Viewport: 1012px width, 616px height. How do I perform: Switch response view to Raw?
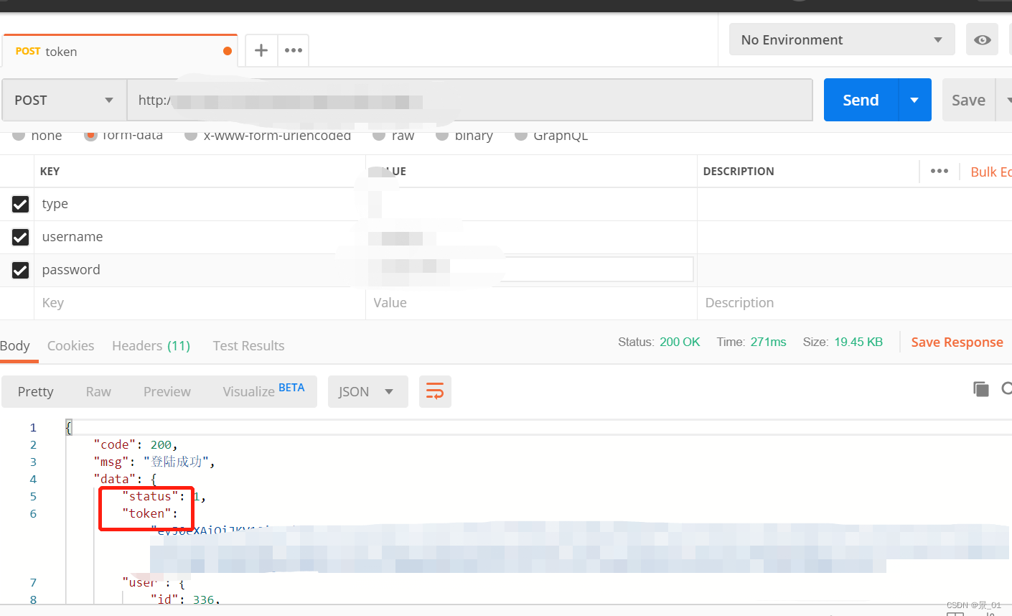click(x=98, y=391)
